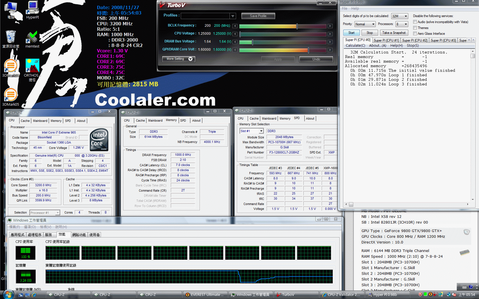Switch to Mainboard tab in first CPU-Z

(x=40, y=121)
